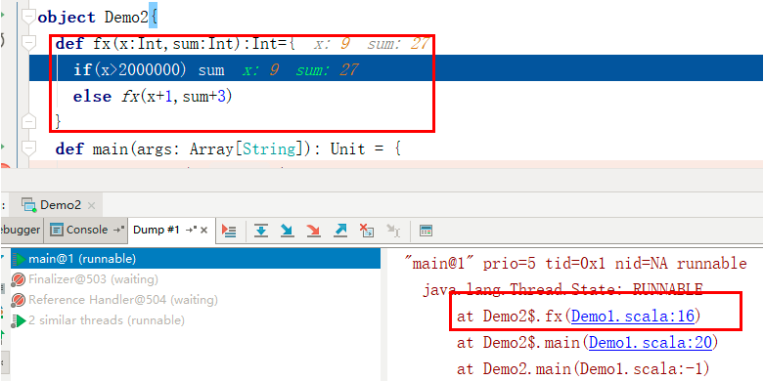Image resolution: width=764 pixels, height=381 pixels.
Task: Close the Demo2 debug session tab
Action: [91, 205]
